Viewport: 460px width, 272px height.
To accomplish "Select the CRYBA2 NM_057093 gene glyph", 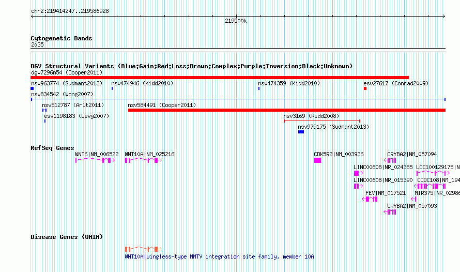I will point(390,212).
